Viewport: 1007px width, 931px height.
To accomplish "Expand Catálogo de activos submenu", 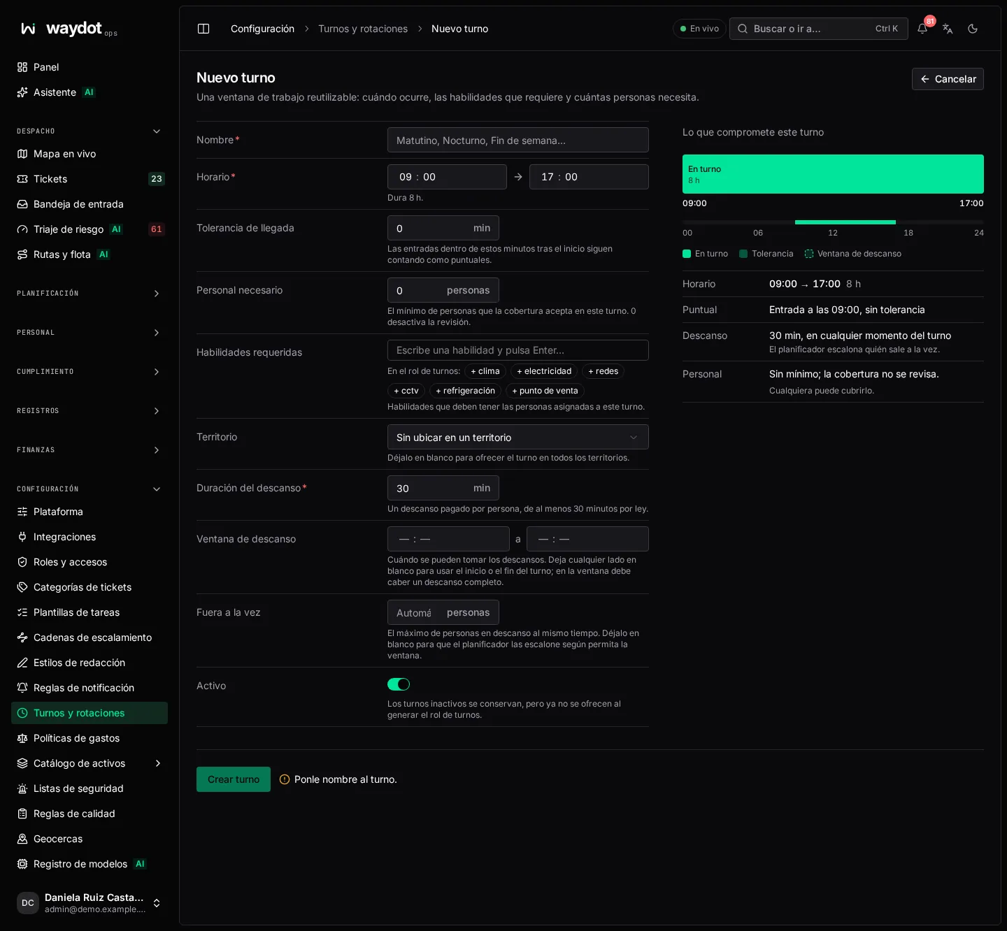I will (x=157, y=763).
